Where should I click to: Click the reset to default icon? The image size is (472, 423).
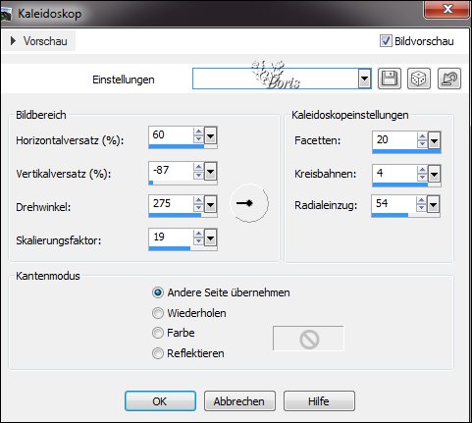pyautogui.click(x=449, y=79)
